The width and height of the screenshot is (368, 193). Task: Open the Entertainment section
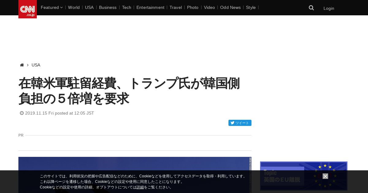(x=150, y=7)
